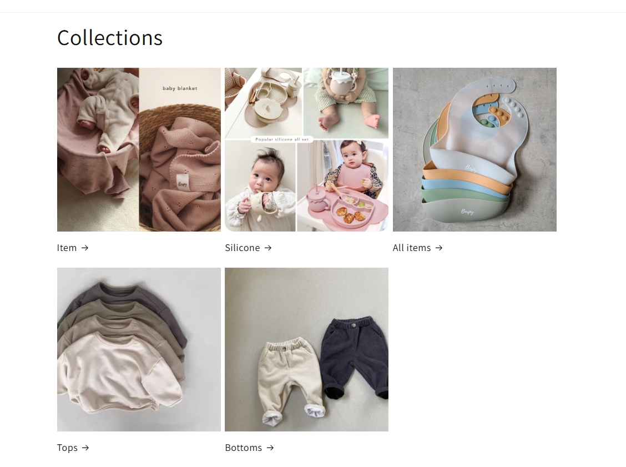Click the 'baby blanket' caption in image
This screenshot has width=626, height=467.
180,88
